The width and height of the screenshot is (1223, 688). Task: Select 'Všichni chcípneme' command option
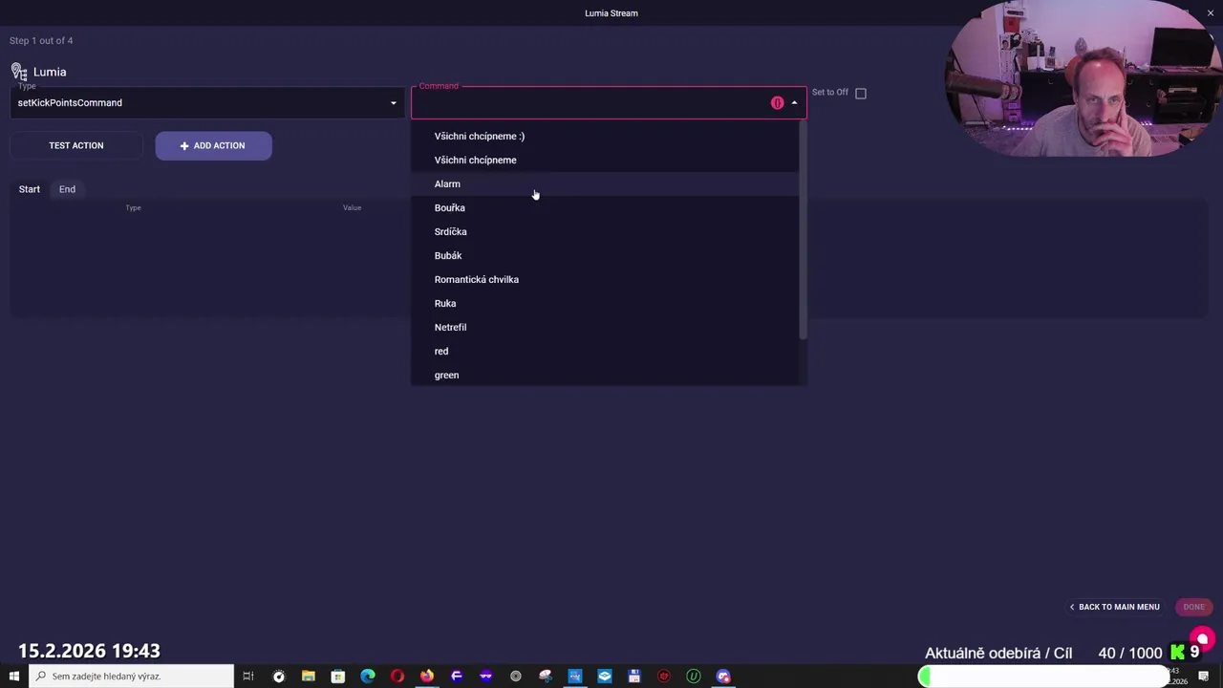point(606,160)
